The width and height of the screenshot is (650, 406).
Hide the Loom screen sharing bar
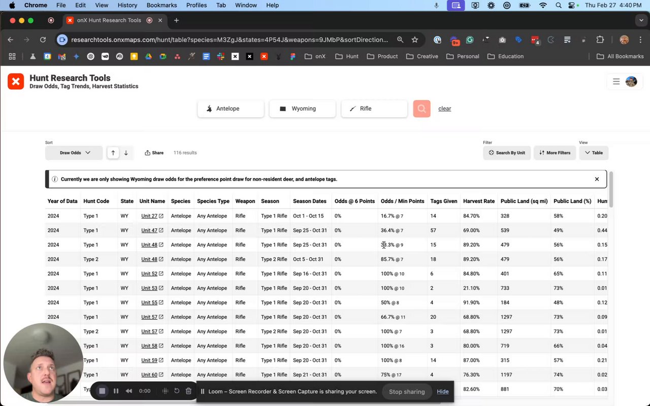coord(443,392)
